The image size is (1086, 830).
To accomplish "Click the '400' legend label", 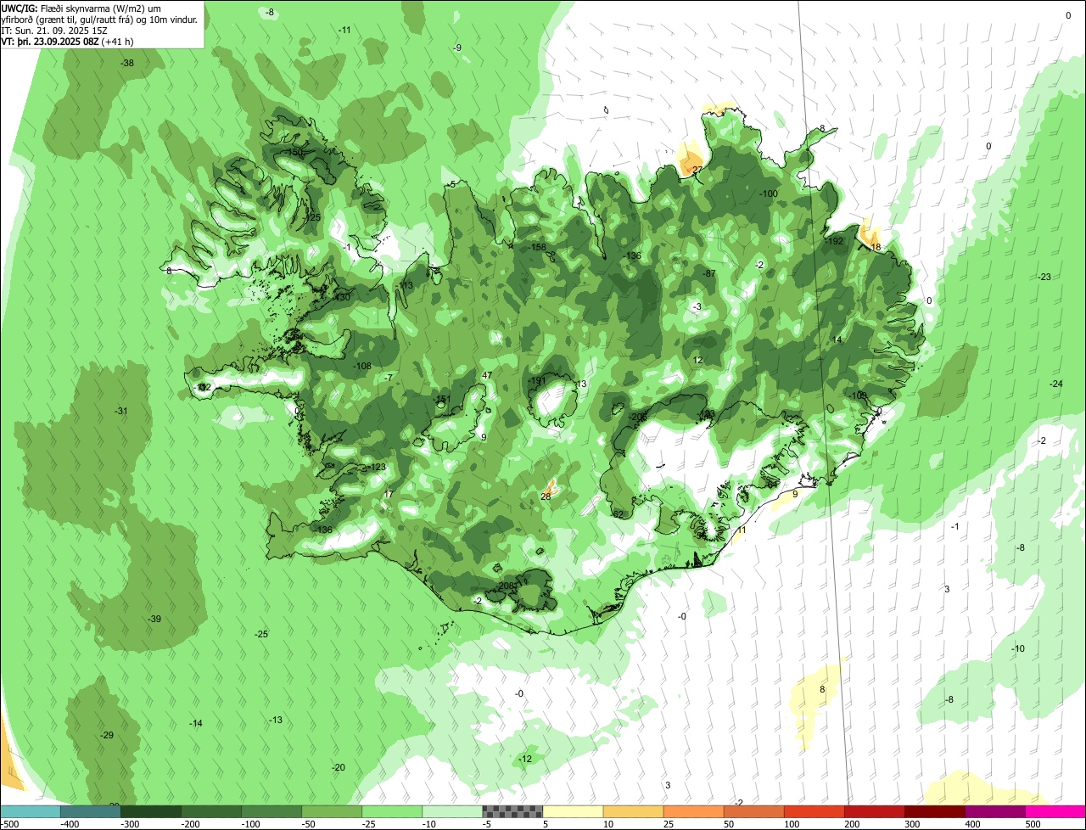I will click(972, 824).
